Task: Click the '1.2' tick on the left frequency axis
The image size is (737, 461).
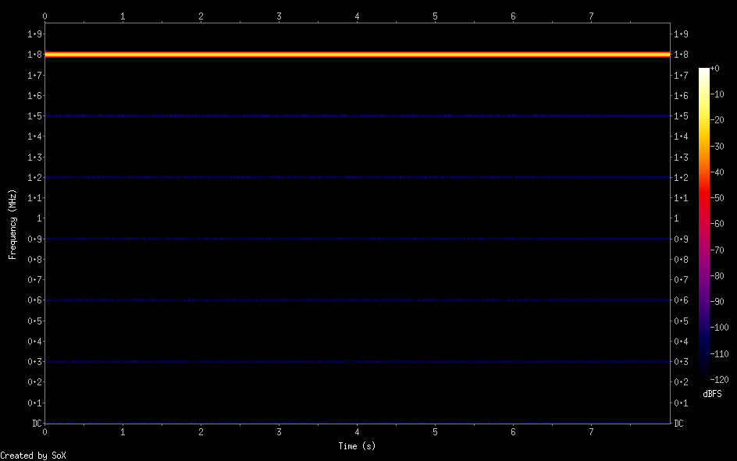Action: point(35,177)
